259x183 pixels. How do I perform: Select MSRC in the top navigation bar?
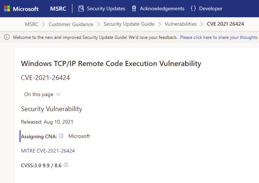(59, 8)
